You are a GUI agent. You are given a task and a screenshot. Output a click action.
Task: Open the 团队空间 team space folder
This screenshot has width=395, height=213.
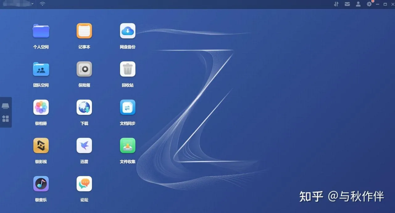pos(41,69)
